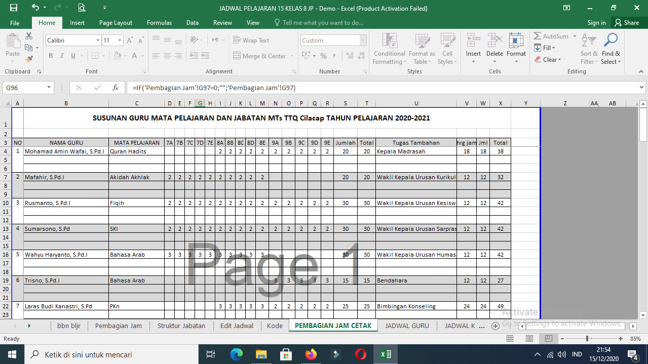Open File Explorer from the taskbar
The width and height of the screenshot is (648, 364).
[261, 354]
